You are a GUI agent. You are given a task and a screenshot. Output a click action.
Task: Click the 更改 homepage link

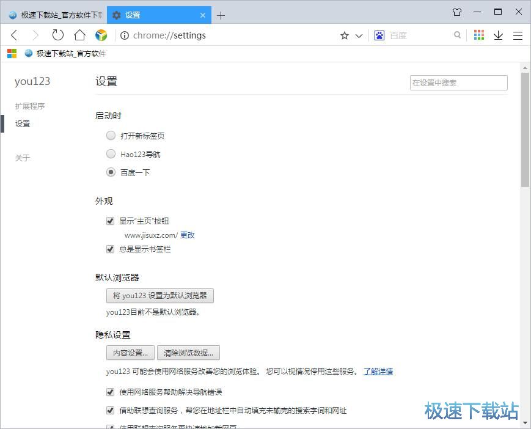(x=187, y=235)
